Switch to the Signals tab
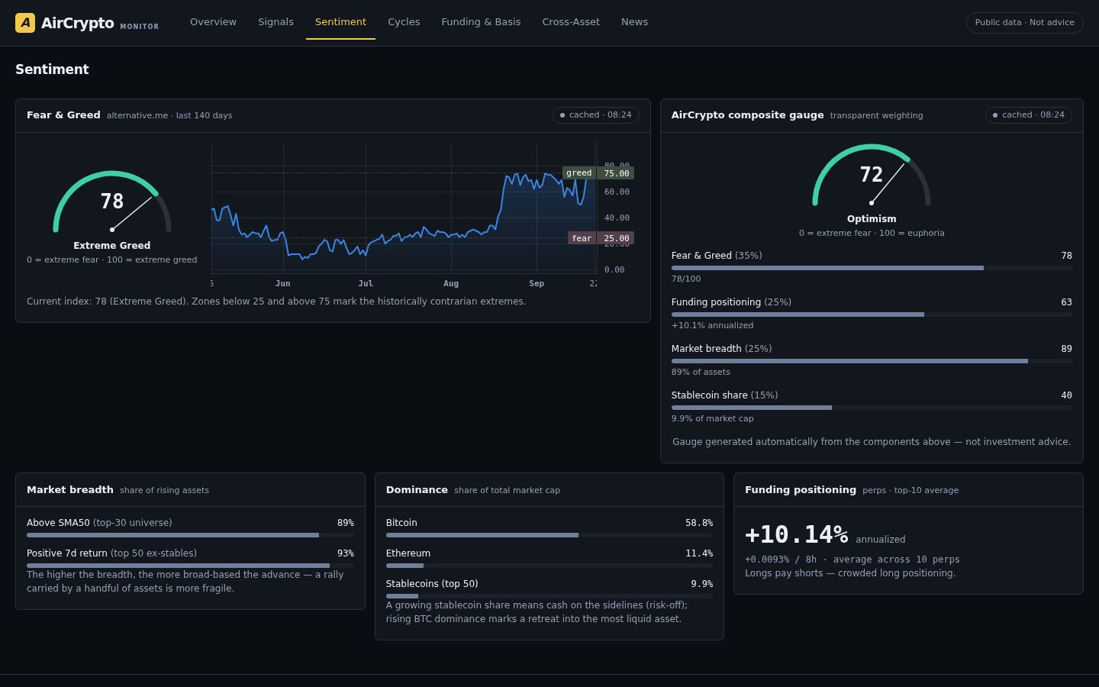This screenshot has height=687, width=1099. pos(276,22)
